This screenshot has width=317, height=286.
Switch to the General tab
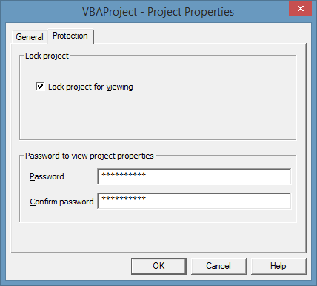[x=30, y=37]
